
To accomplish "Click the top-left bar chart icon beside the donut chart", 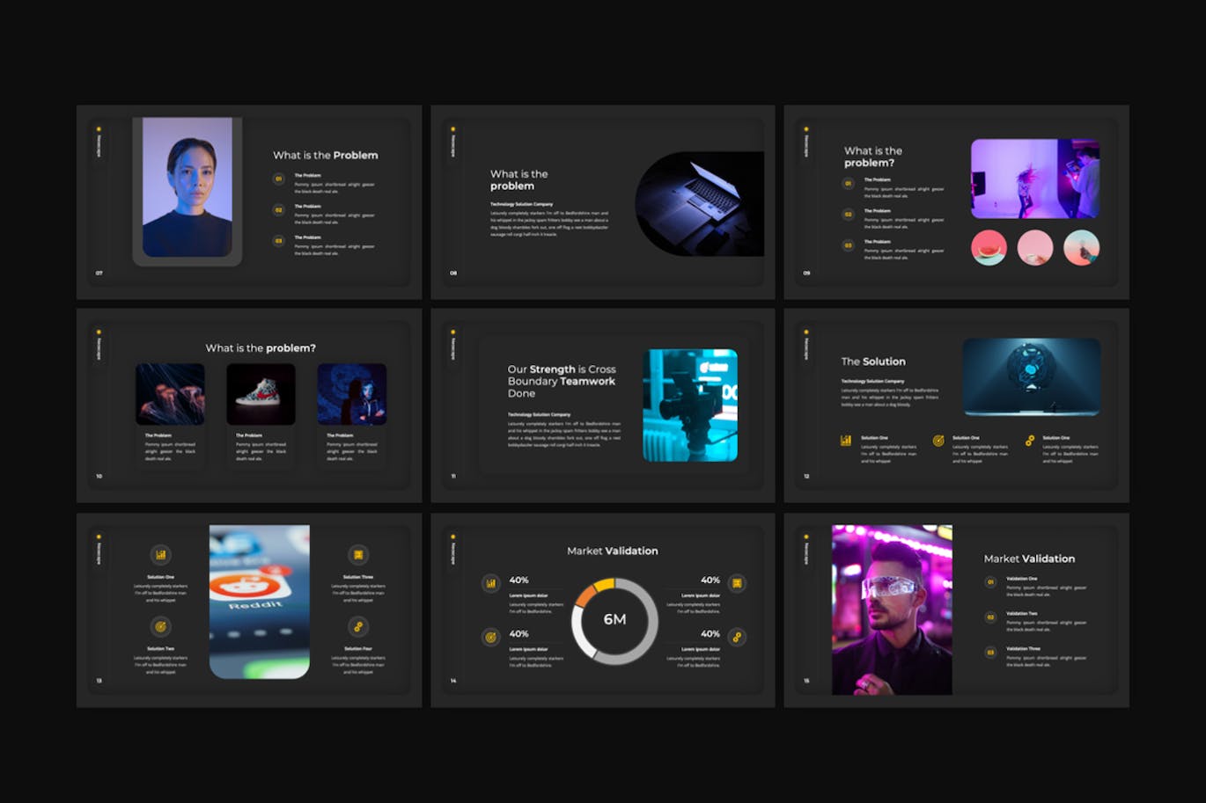I will click(x=491, y=583).
